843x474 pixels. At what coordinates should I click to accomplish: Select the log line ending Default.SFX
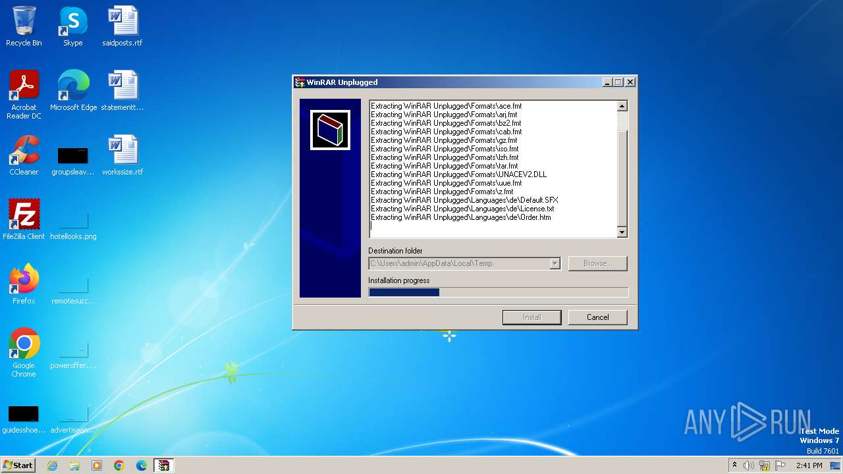point(464,200)
